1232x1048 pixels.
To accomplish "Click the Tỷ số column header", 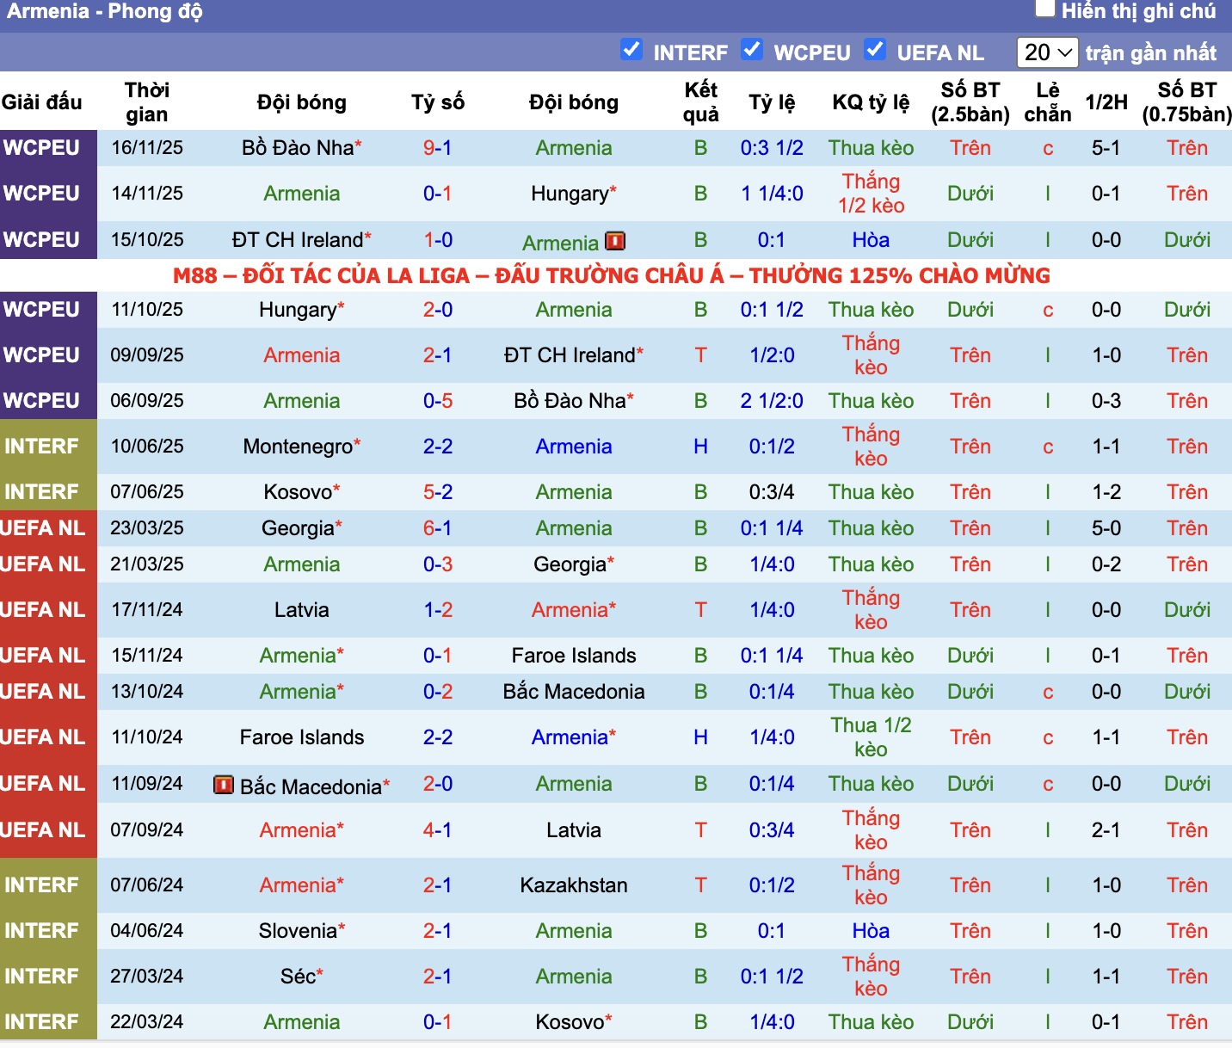I will [x=437, y=102].
